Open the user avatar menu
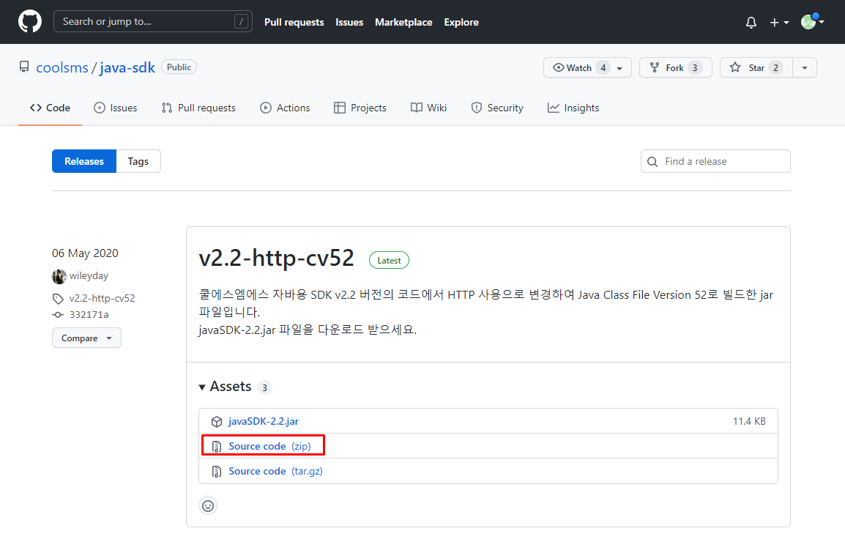This screenshot has height=539, width=845. coord(812,22)
